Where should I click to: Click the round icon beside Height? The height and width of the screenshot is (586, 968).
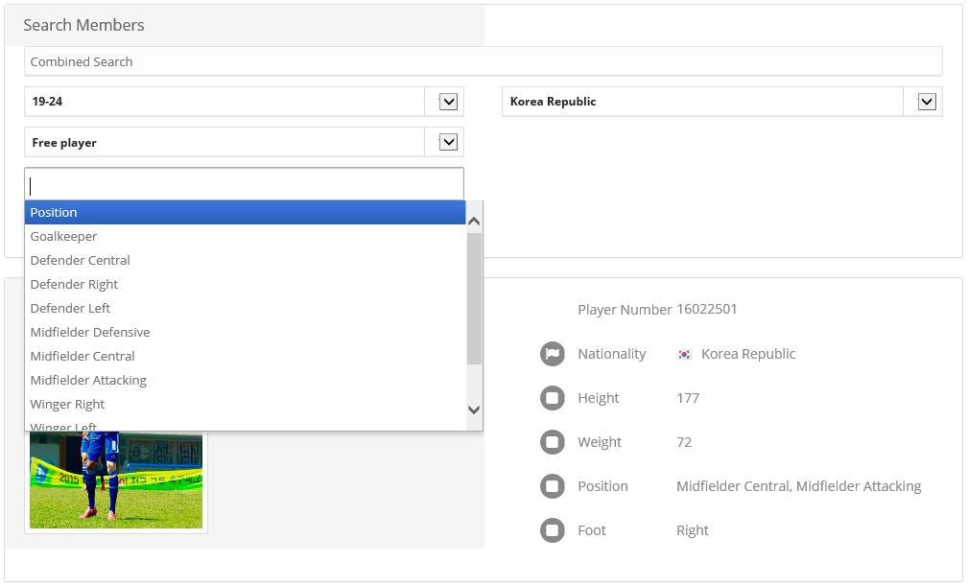(553, 398)
